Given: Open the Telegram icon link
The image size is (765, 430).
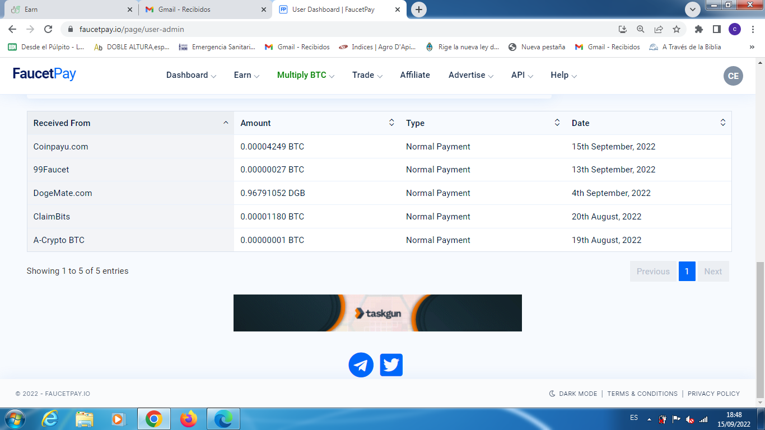Looking at the screenshot, I should click(361, 365).
